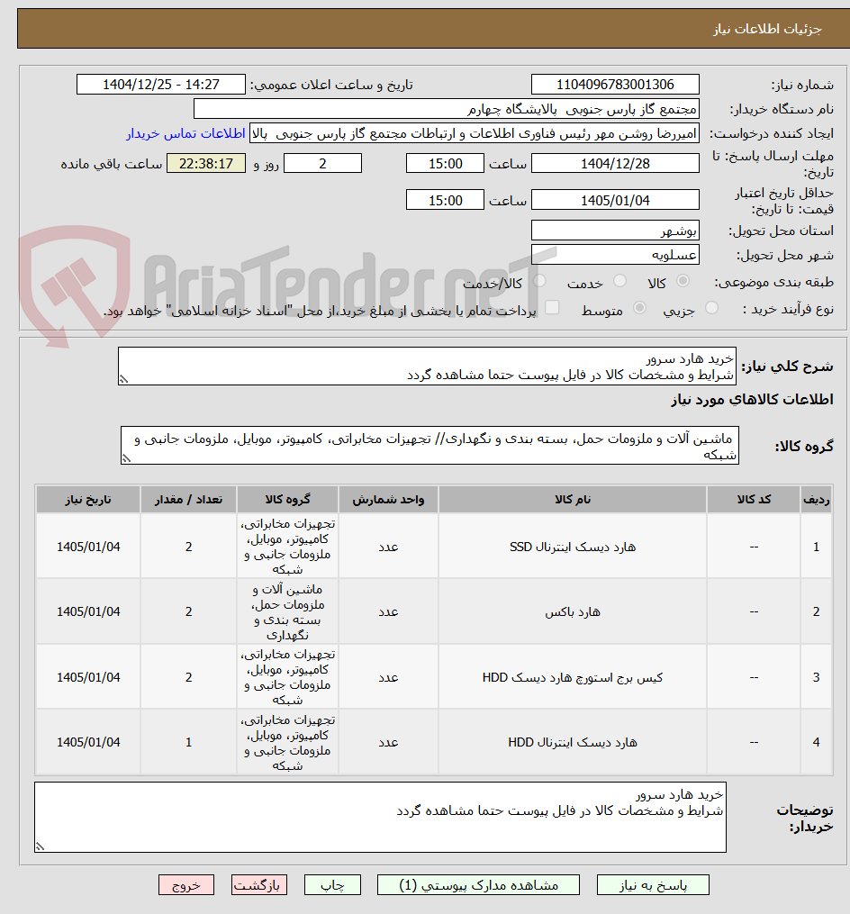The width and height of the screenshot is (850, 914).
Task: Click the 1404/12/28 response deadline field
Action: [x=615, y=164]
